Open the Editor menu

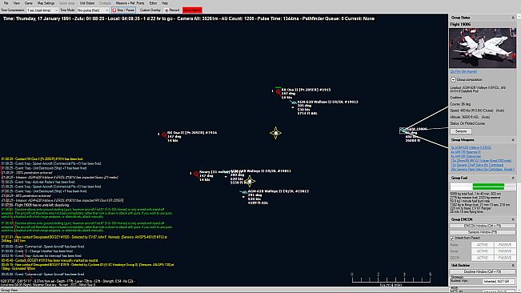coord(153,3)
